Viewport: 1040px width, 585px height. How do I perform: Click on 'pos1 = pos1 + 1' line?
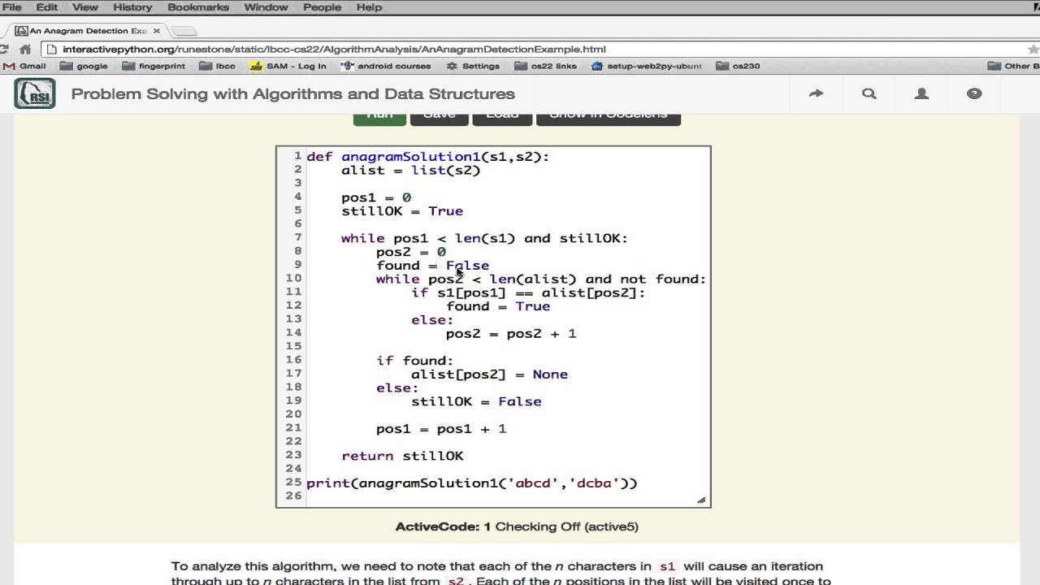[441, 429]
